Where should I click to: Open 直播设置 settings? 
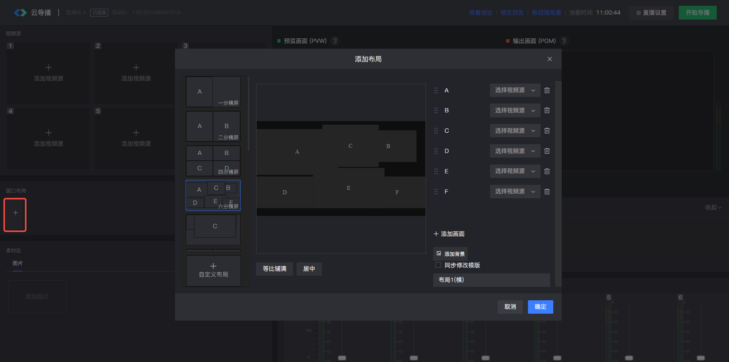click(x=651, y=13)
